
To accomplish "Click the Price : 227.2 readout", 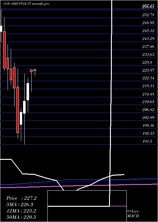I will [x=21, y=198].
